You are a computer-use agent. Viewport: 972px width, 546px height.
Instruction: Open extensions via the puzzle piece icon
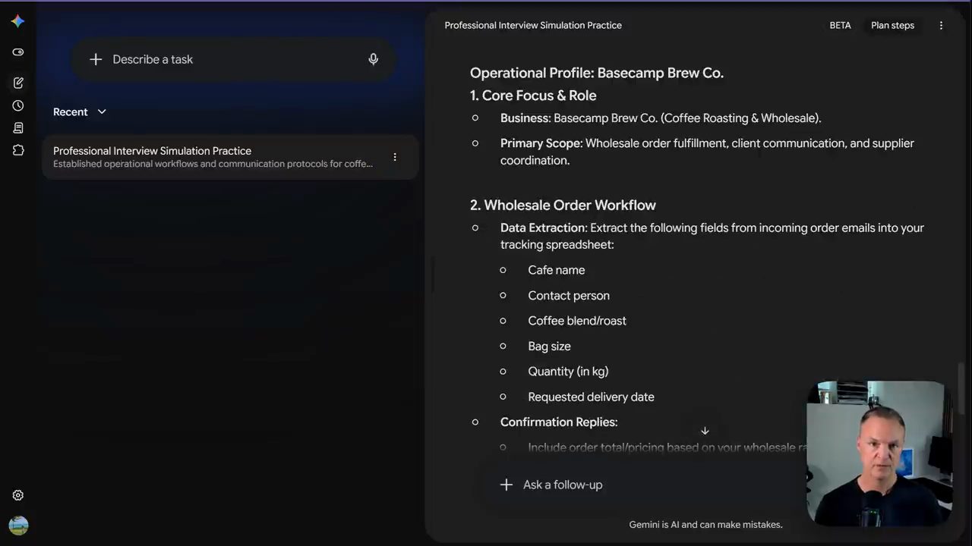point(18,150)
